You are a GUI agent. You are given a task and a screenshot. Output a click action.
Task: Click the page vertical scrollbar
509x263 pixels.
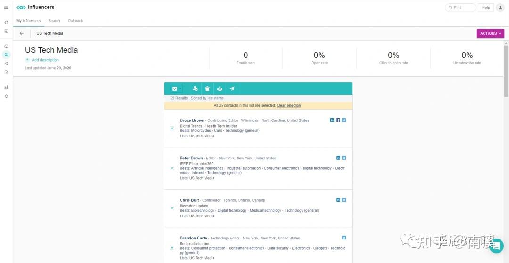pyautogui.click(x=506, y=71)
